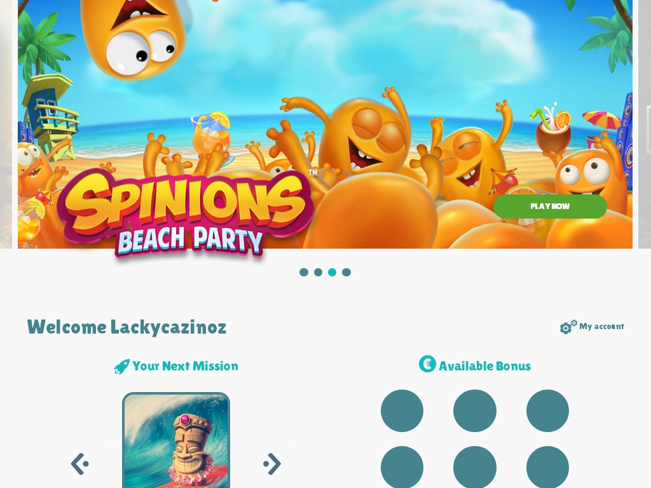Click the euro coin icon beside Available Bonus
The width and height of the screenshot is (651, 488).
(427, 364)
